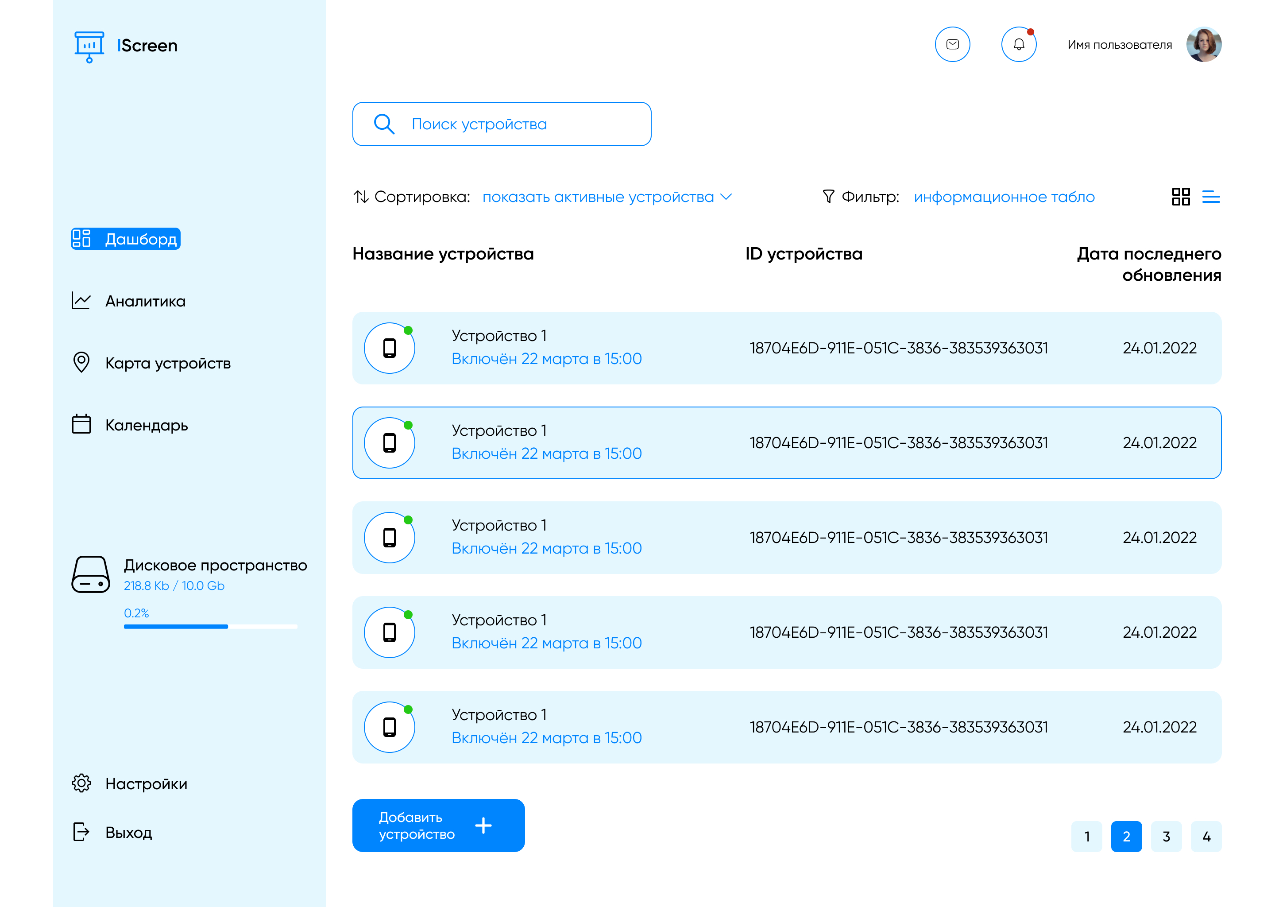
Task: Click the sort arrows icon
Action: 361,197
